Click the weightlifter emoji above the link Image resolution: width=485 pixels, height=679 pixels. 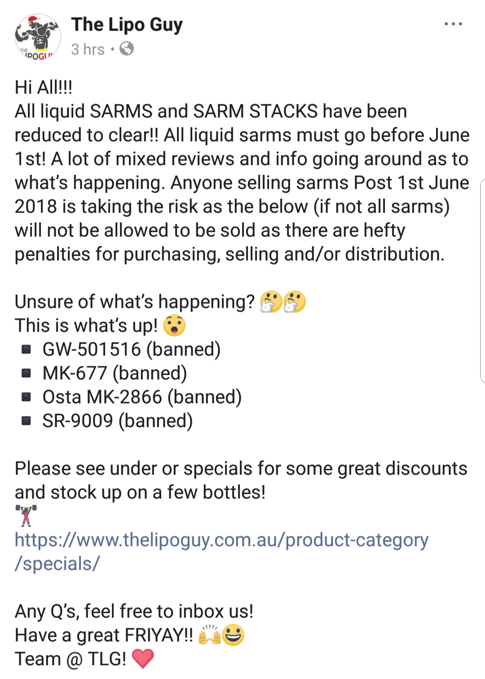pos(26,515)
